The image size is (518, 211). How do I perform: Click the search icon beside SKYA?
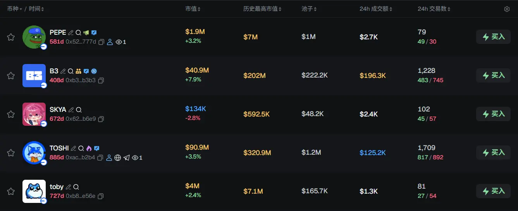[79, 110]
